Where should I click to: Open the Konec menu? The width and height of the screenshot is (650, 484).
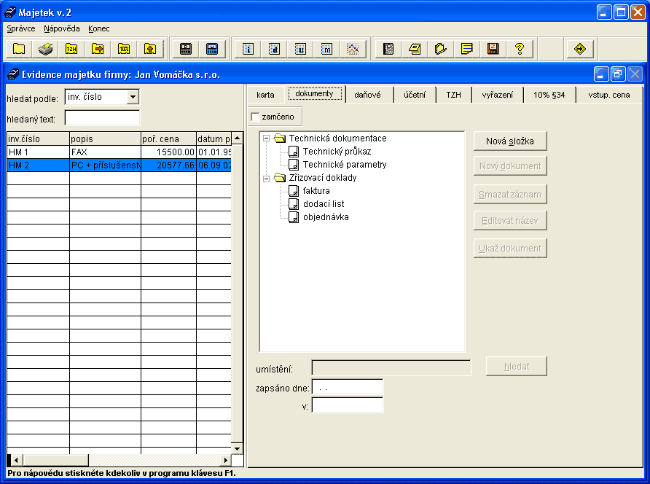(x=98, y=28)
